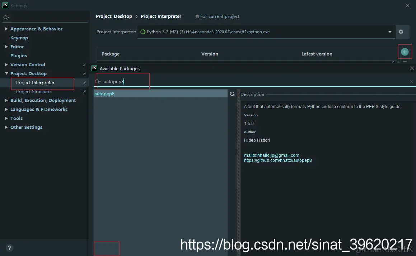Click the copy icon beside Project: Desktop

click(x=84, y=74)
